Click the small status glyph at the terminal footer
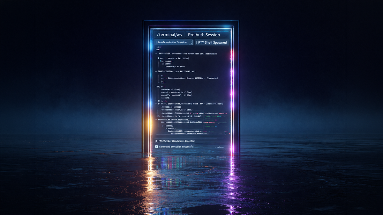 (x=220, y=147)
